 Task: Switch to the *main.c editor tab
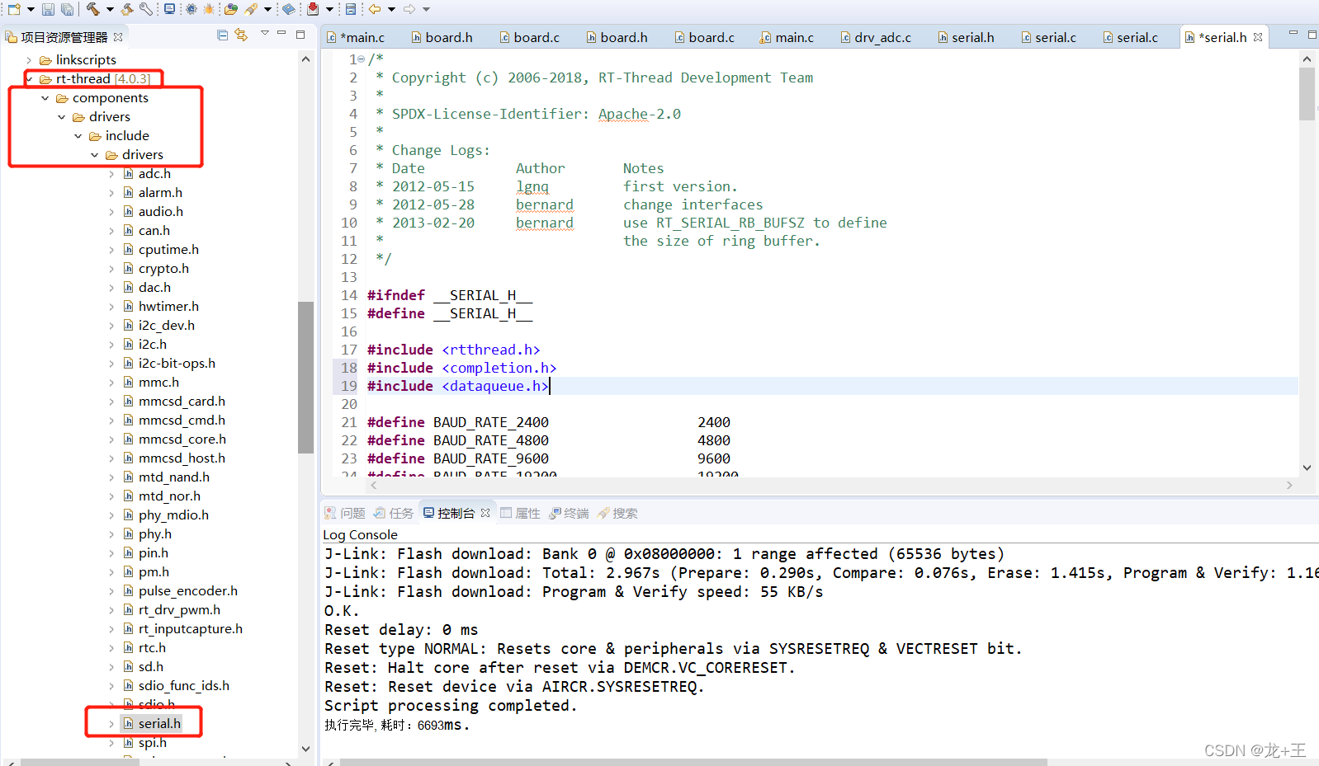(x=356, y=37)
